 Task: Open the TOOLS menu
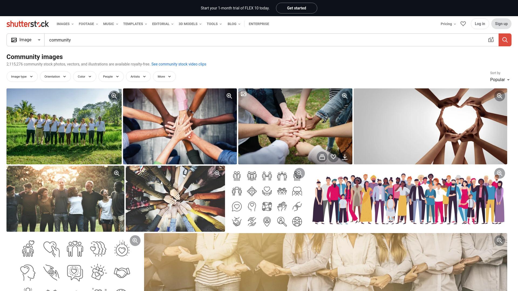214,24
